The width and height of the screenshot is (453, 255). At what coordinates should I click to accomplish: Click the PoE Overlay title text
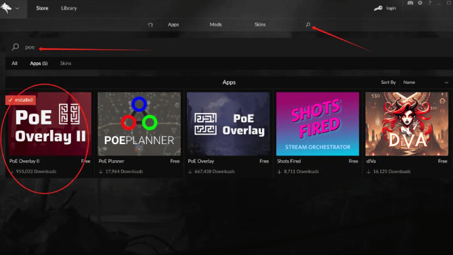(x=201, y=161)
